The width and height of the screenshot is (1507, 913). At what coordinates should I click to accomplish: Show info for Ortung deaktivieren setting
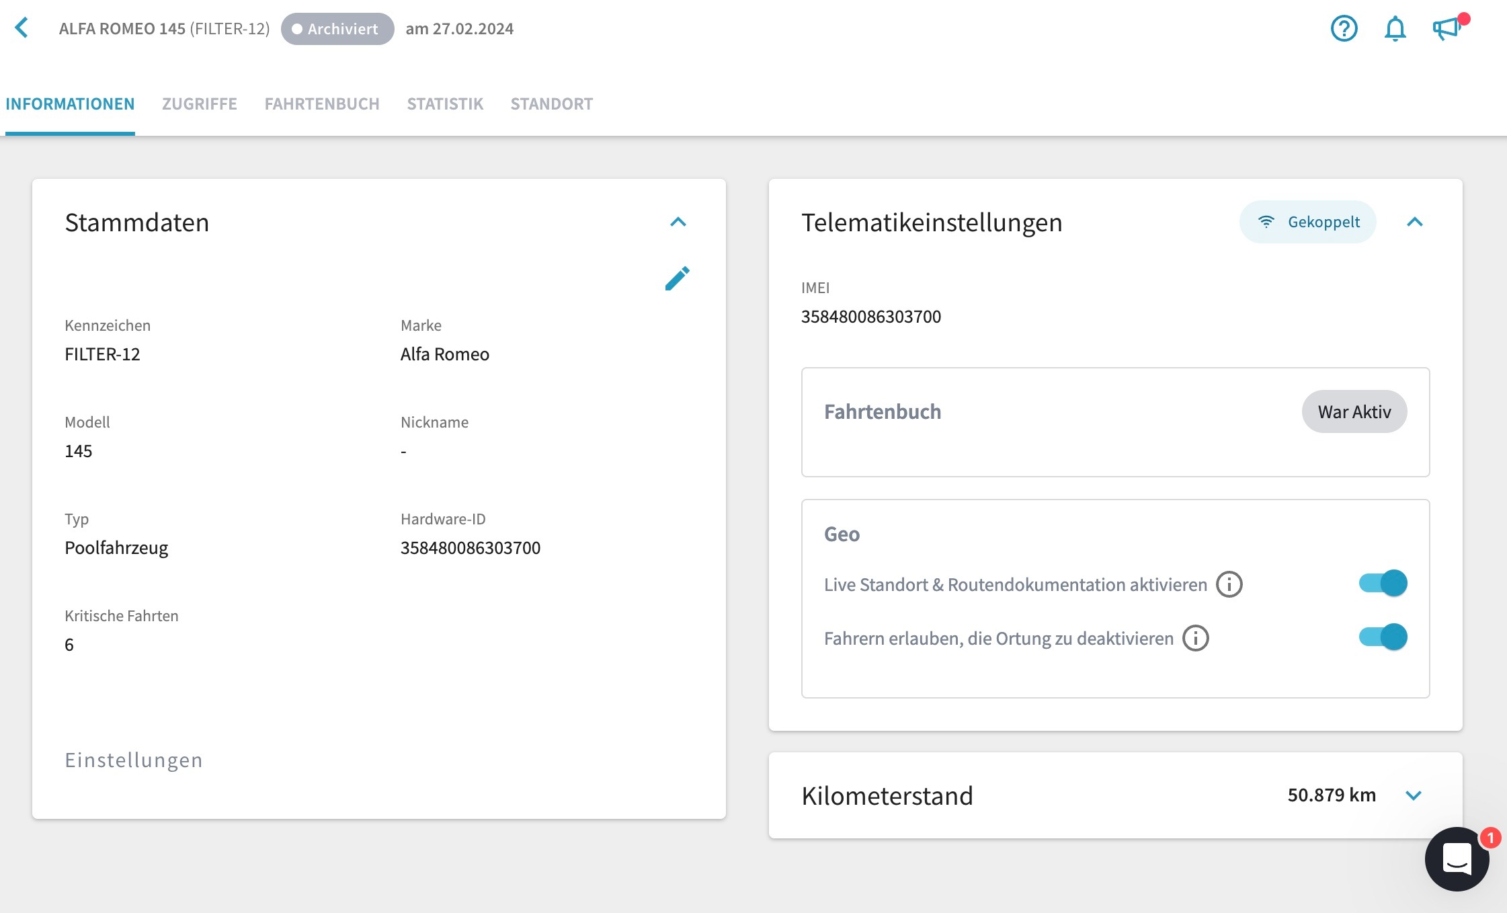1196,638
